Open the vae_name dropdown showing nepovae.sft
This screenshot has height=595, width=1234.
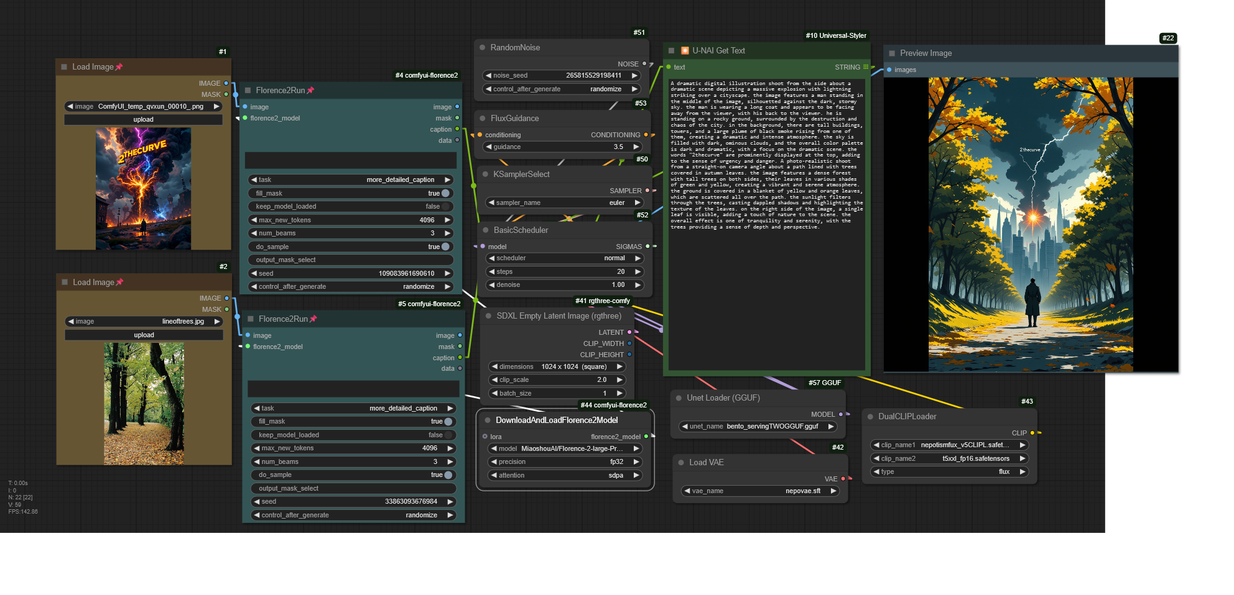pos(760,491)
